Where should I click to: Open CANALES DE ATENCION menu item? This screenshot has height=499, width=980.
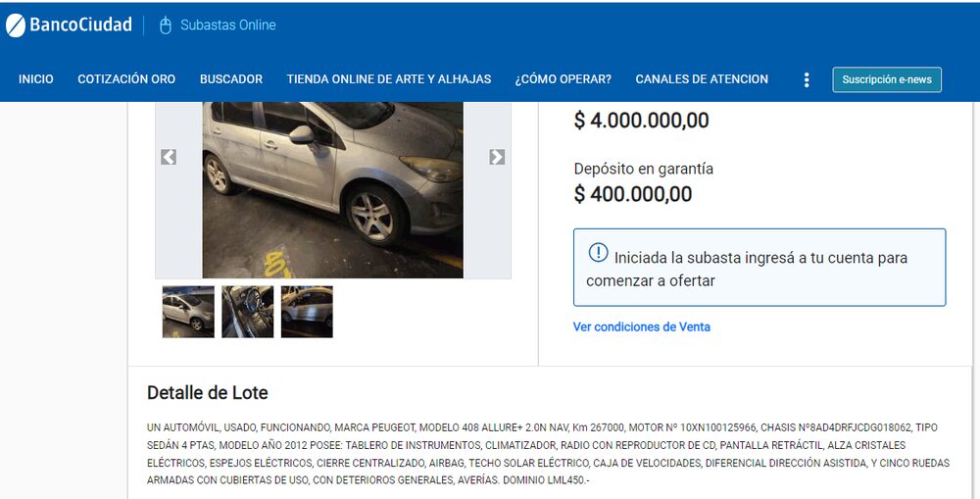pyautogui.click(x=702, y=79)
